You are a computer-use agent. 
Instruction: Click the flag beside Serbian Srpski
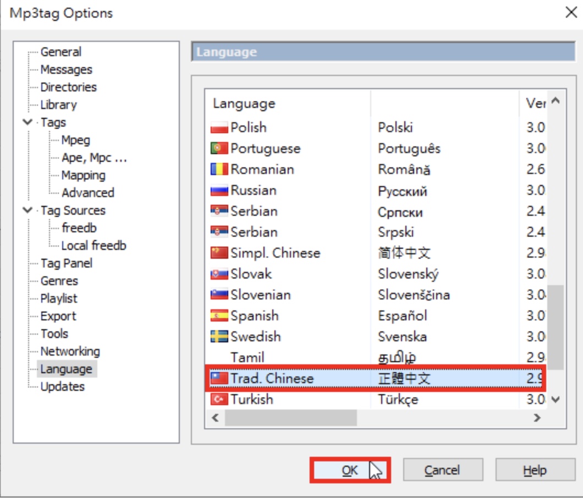(219, 232)
